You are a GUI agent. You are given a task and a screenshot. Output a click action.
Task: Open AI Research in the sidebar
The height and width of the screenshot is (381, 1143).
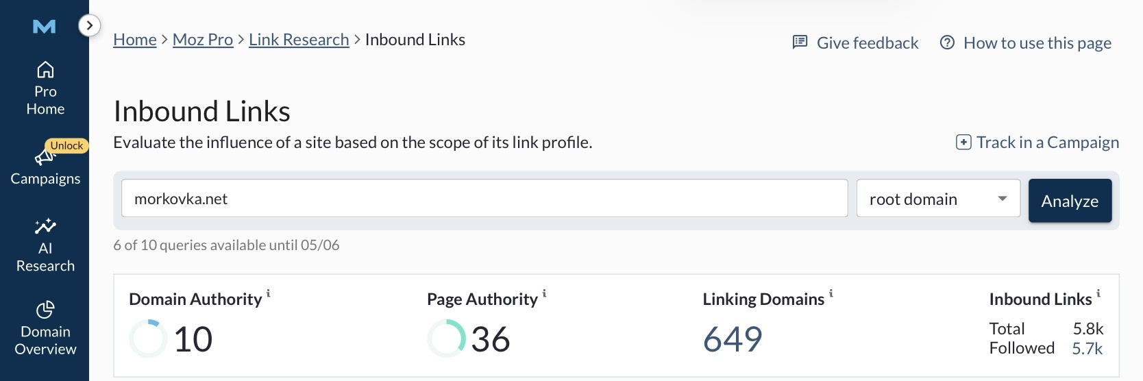click(45, 246)
